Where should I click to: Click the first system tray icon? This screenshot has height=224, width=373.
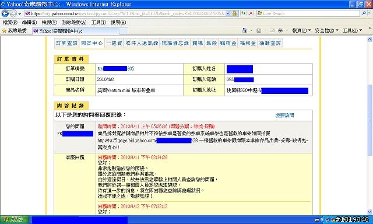click(x=317, y=220)
